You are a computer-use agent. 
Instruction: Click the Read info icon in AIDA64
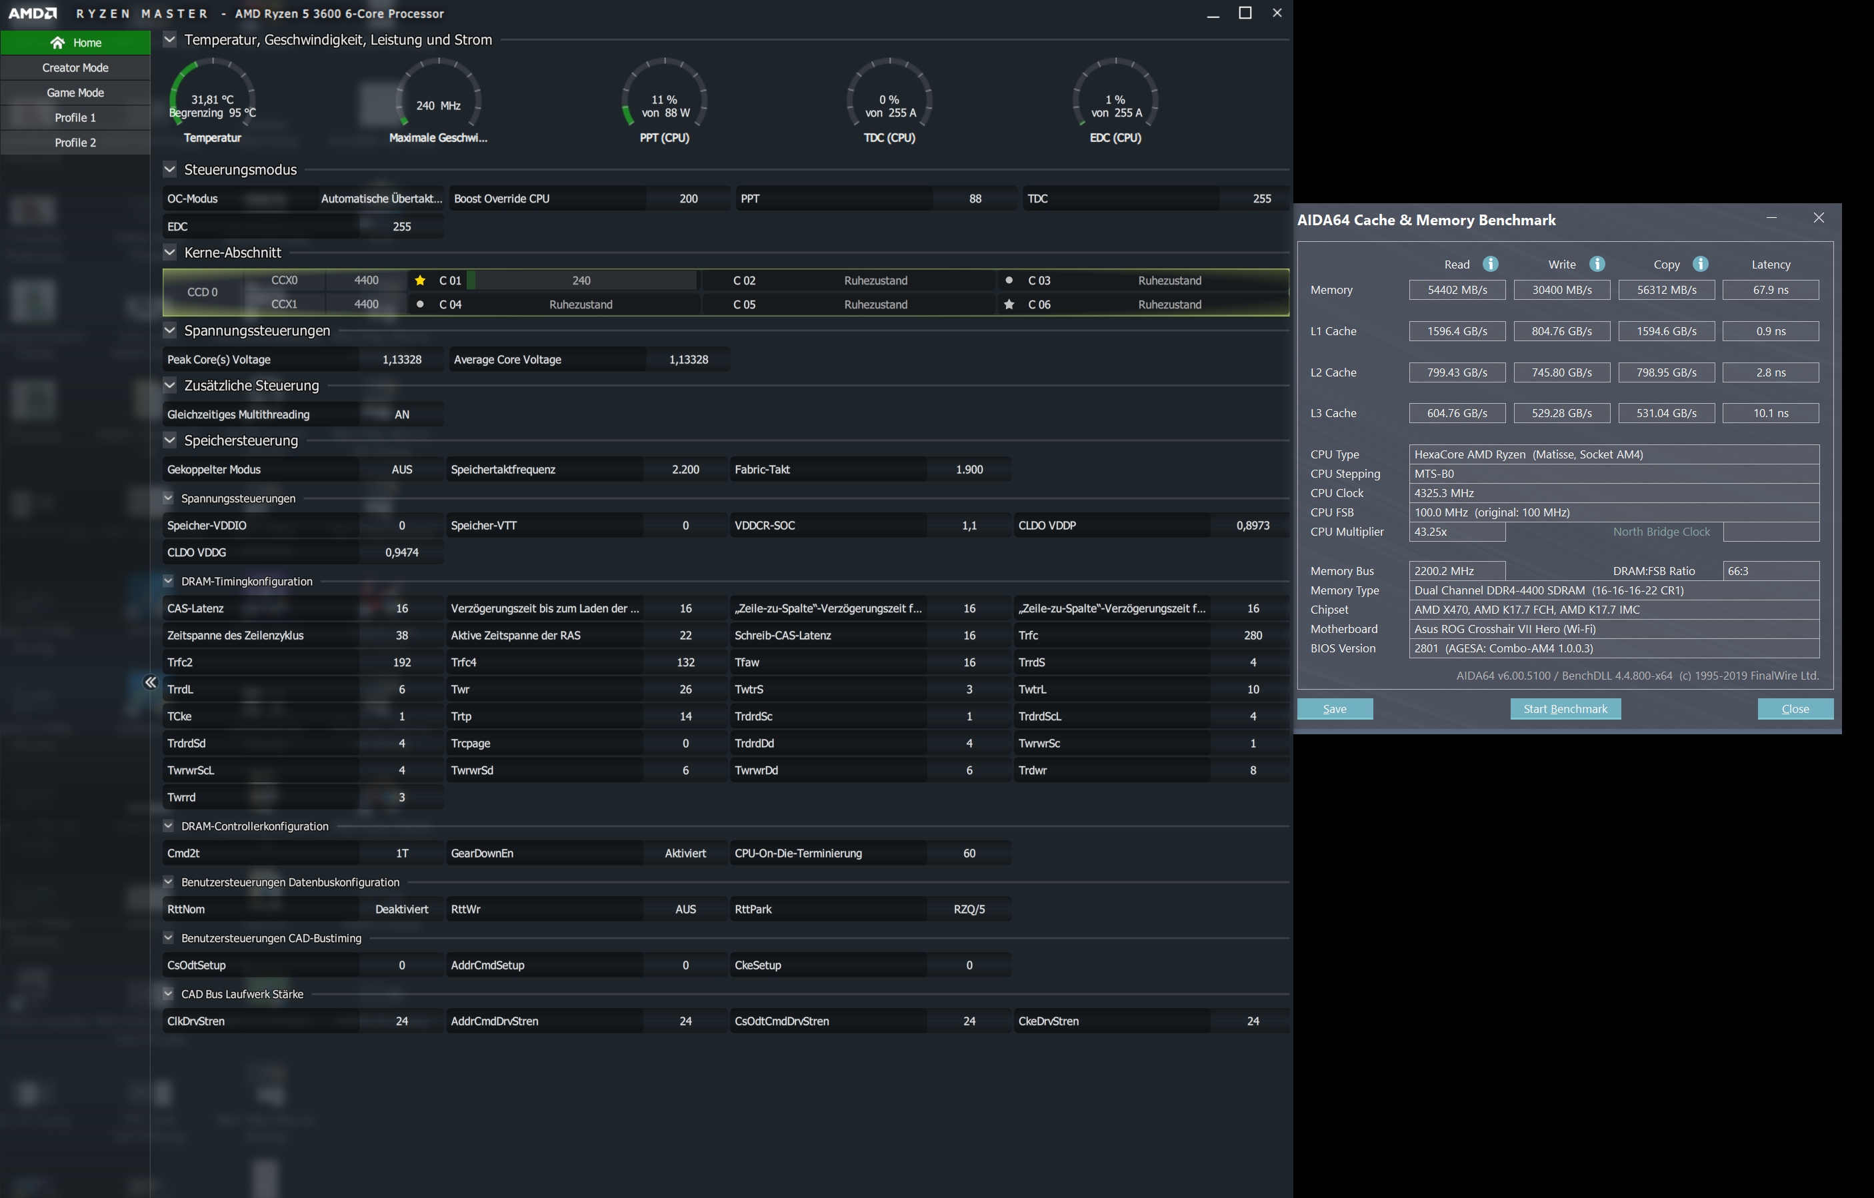1490,264
